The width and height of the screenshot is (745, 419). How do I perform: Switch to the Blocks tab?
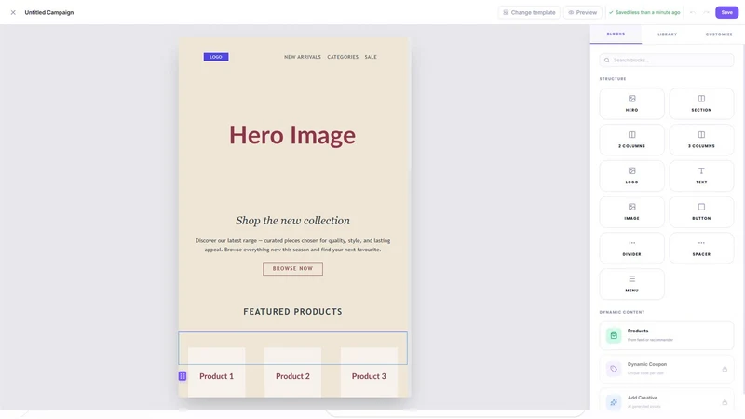[x=616, y=34]
